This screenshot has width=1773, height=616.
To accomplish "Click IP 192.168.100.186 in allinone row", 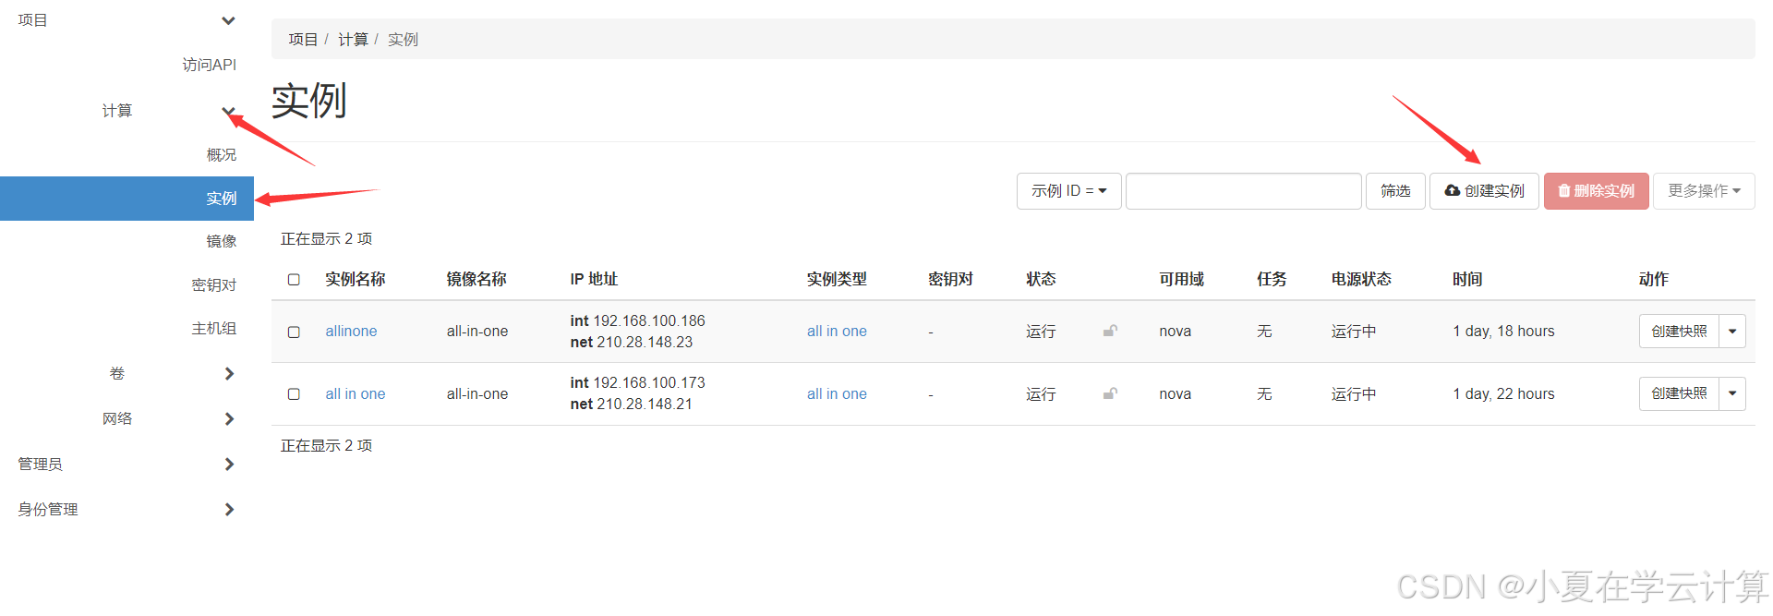I will [649, 320].
